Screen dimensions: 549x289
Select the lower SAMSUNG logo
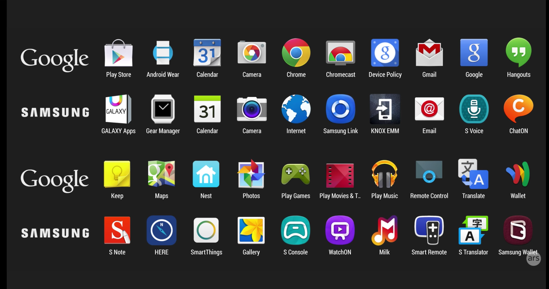[55, 233]
